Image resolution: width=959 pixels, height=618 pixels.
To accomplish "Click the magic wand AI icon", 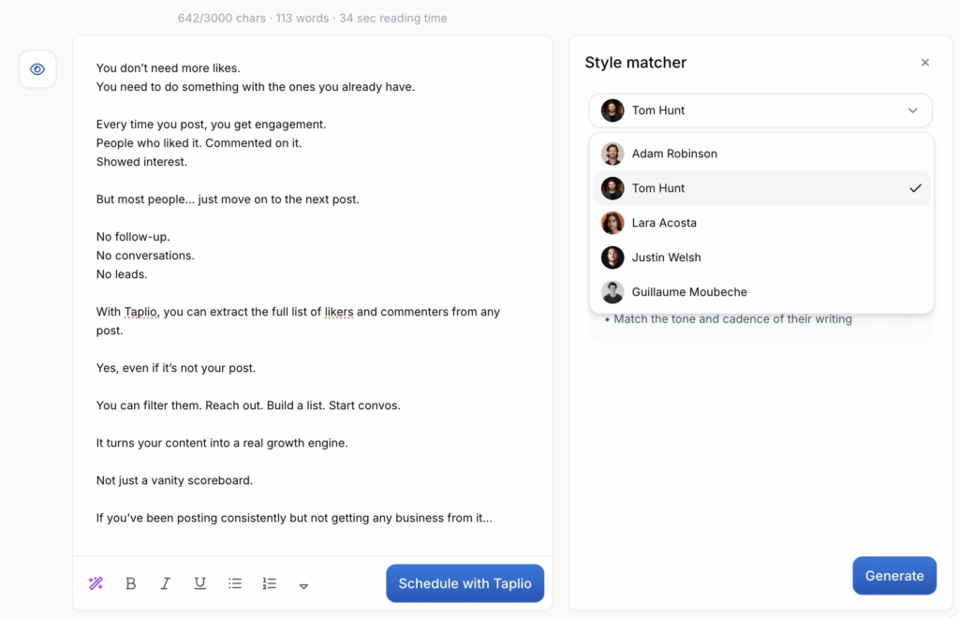I will (x=96, y=583).
